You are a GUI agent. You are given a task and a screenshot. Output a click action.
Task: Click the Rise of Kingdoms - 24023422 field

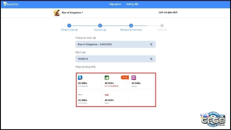point(115,44)
